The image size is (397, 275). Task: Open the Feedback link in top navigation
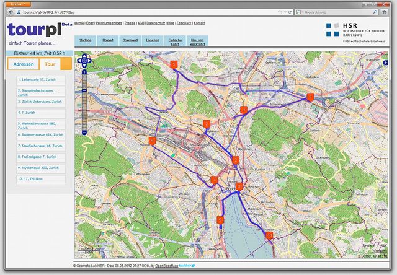(x=184, y=23)
